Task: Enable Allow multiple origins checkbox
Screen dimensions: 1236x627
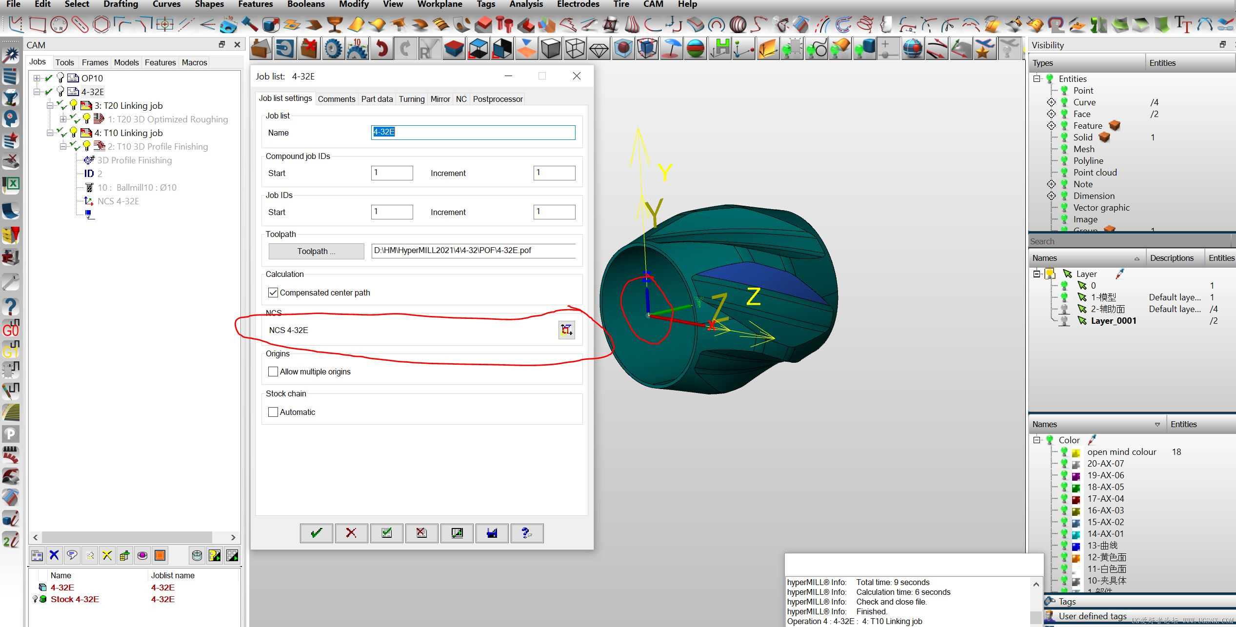Action: pos(273,372)
